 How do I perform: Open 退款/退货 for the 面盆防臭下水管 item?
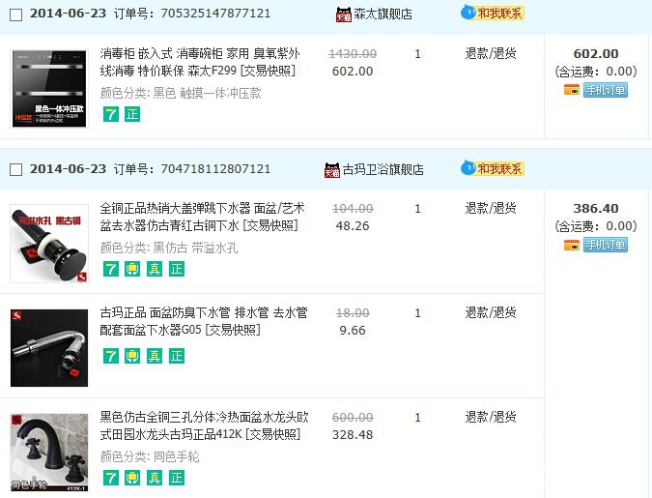click(x=491, y=312)
